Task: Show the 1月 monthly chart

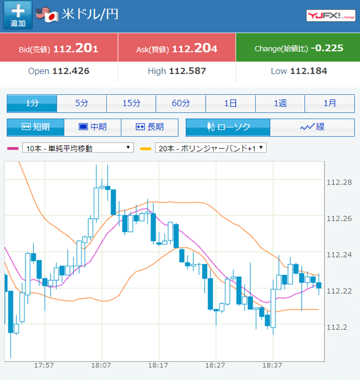Action: pos(329,103)
